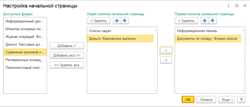Move item to right column with > button
250x107 pixels.
click(166, 51)
